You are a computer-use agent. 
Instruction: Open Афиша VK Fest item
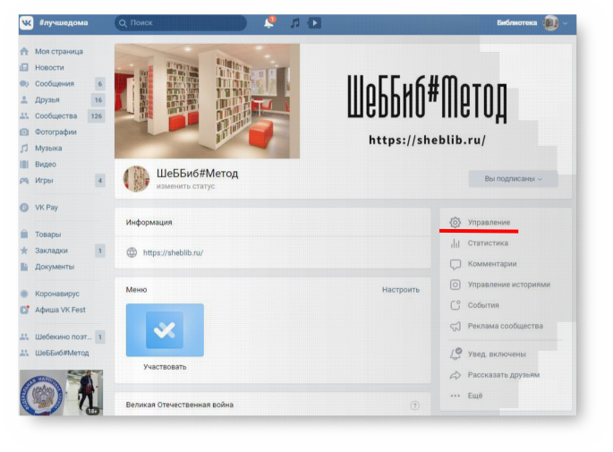60,310
